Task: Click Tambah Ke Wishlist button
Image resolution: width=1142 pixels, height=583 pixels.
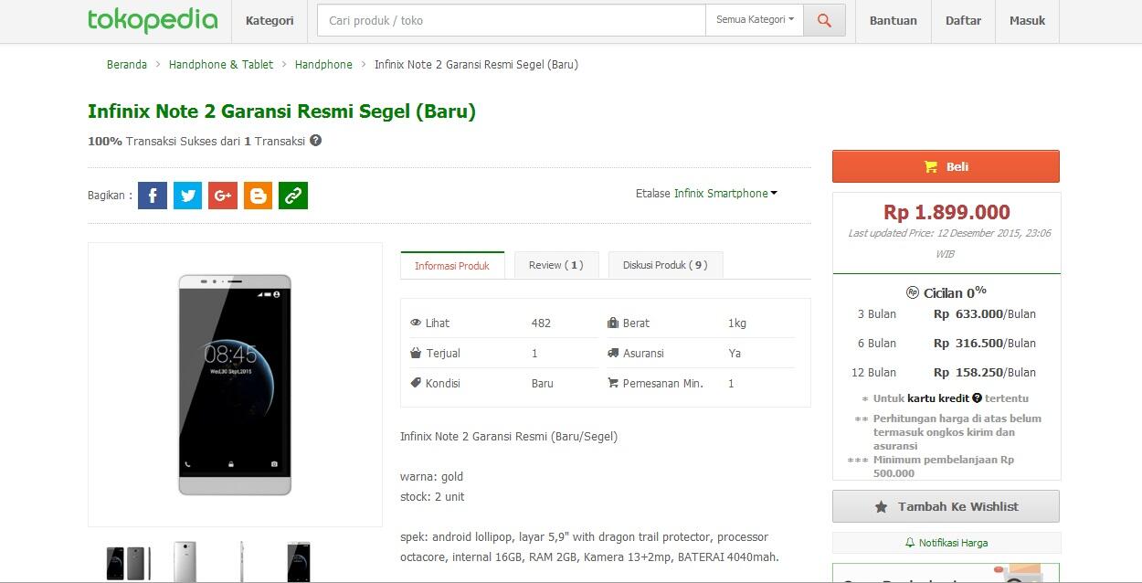Action: 946,506
